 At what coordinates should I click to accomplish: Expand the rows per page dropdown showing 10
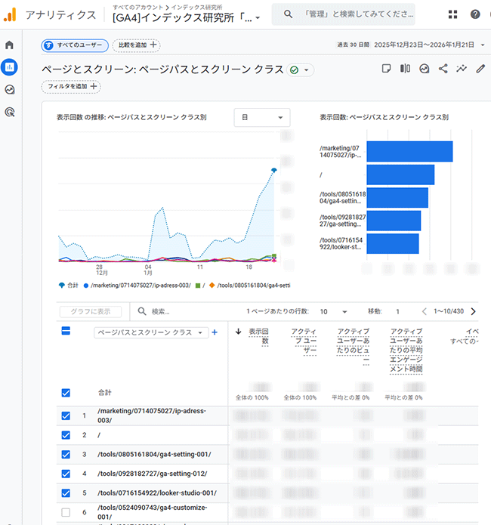coord(333,311)
